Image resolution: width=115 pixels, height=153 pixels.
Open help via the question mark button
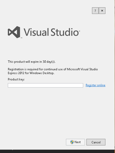(95, 11)
